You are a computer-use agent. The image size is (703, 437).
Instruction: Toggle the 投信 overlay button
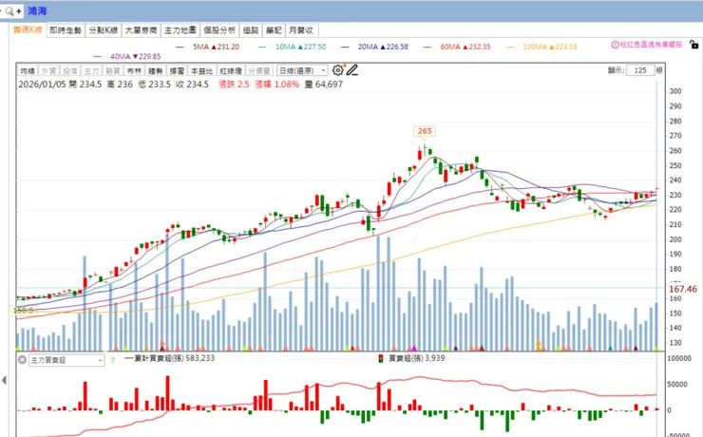tap(70, 71)
